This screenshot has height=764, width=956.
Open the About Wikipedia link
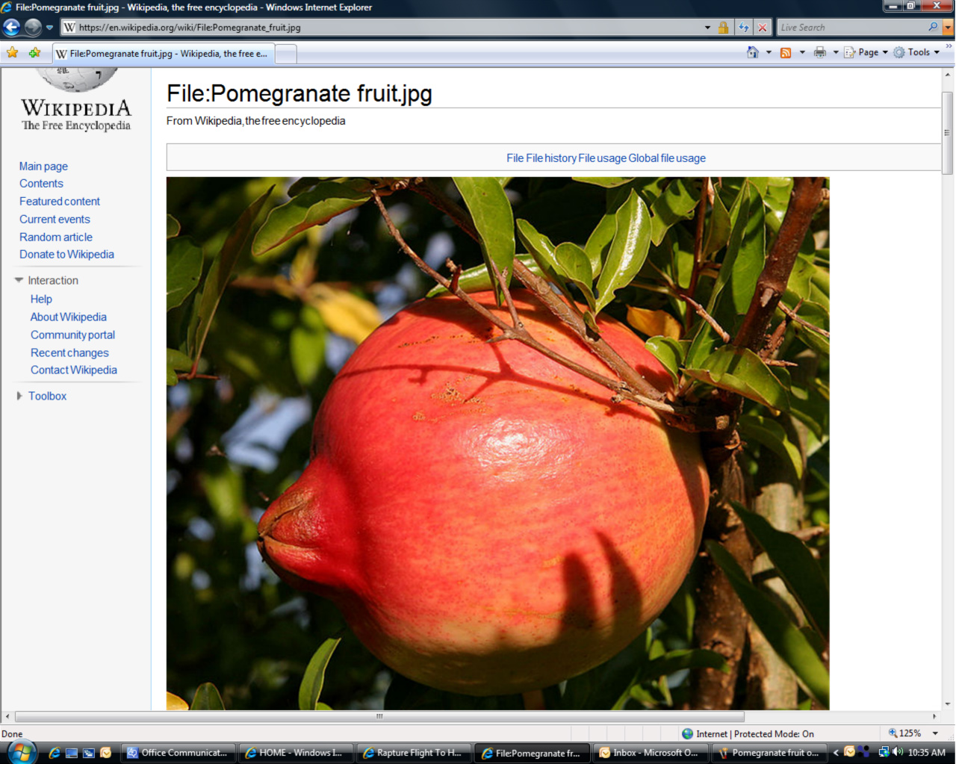click(x=68, y=317)
